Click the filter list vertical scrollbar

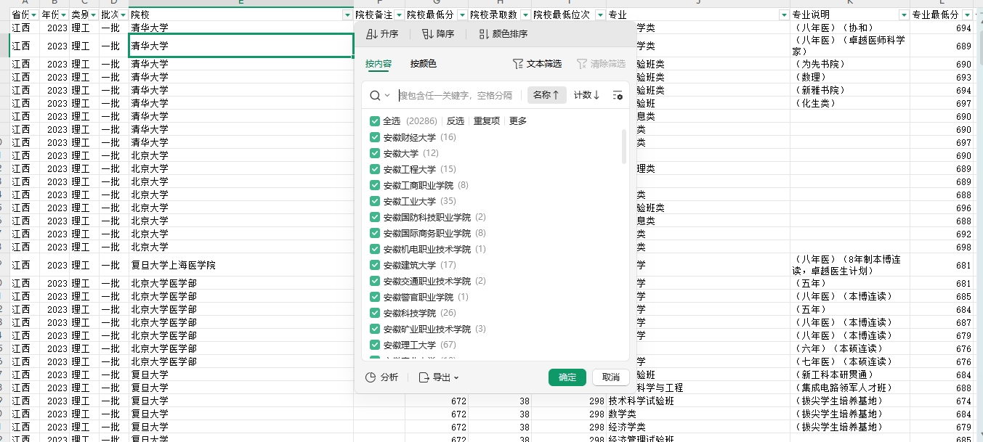click(624, 147)
